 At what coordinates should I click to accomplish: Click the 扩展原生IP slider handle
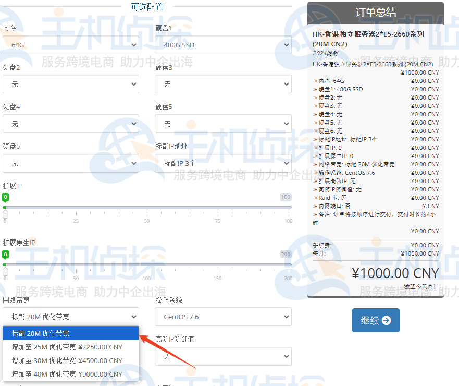(x=5, y=272)
